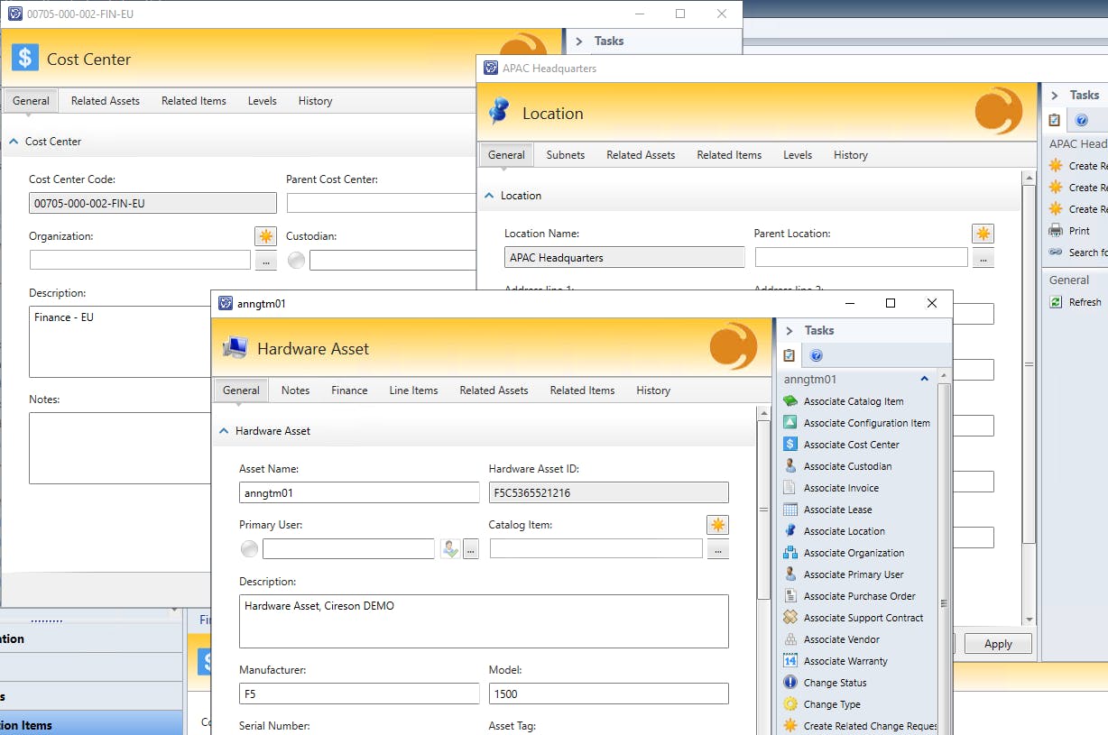The width and height of the screenshot is (1108, 735).
Task: Click the Associate Cost Center dollar icon
Action: click(790, 445)
